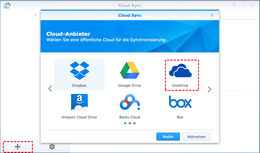This screenshot has width=260, height=153.
Task: Click the Abbrechen button
Action: pos(196,137)
